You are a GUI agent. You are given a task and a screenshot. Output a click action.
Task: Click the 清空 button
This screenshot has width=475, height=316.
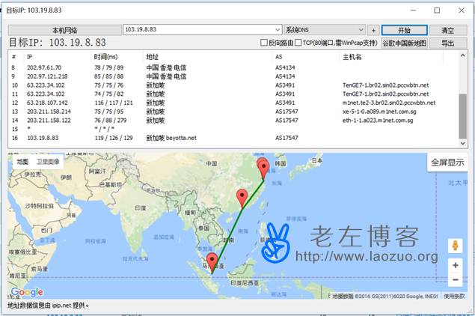[x=448, y=30]
